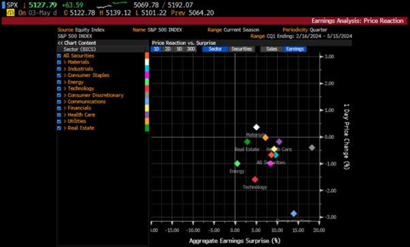Expand the Communications sector row
Viewport: 410px width, 247px height.
click(65, 101)
